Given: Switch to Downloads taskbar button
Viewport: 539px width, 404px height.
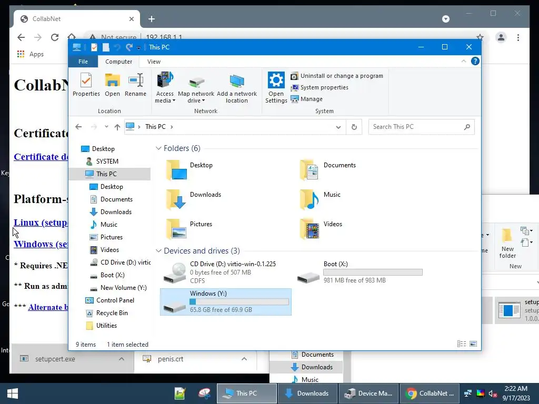Looking at the screenshot, I should (x=307, y=393).
